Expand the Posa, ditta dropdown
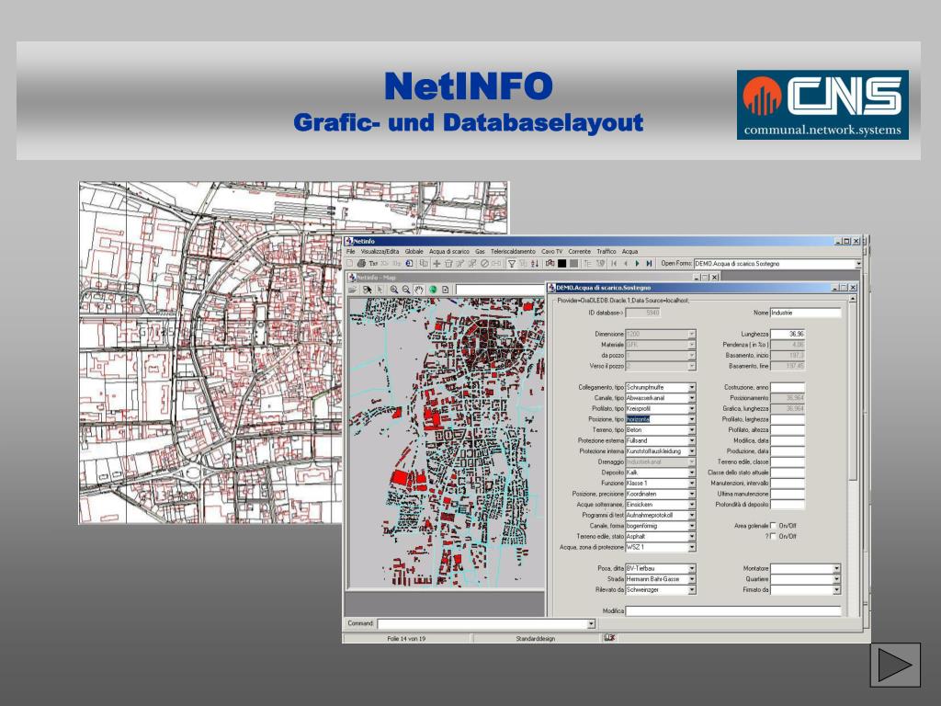The width and height of the screenshot is (941, 706). coord(692,568)
